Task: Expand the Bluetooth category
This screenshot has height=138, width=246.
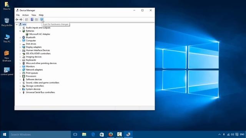Action: coord(20,38)
